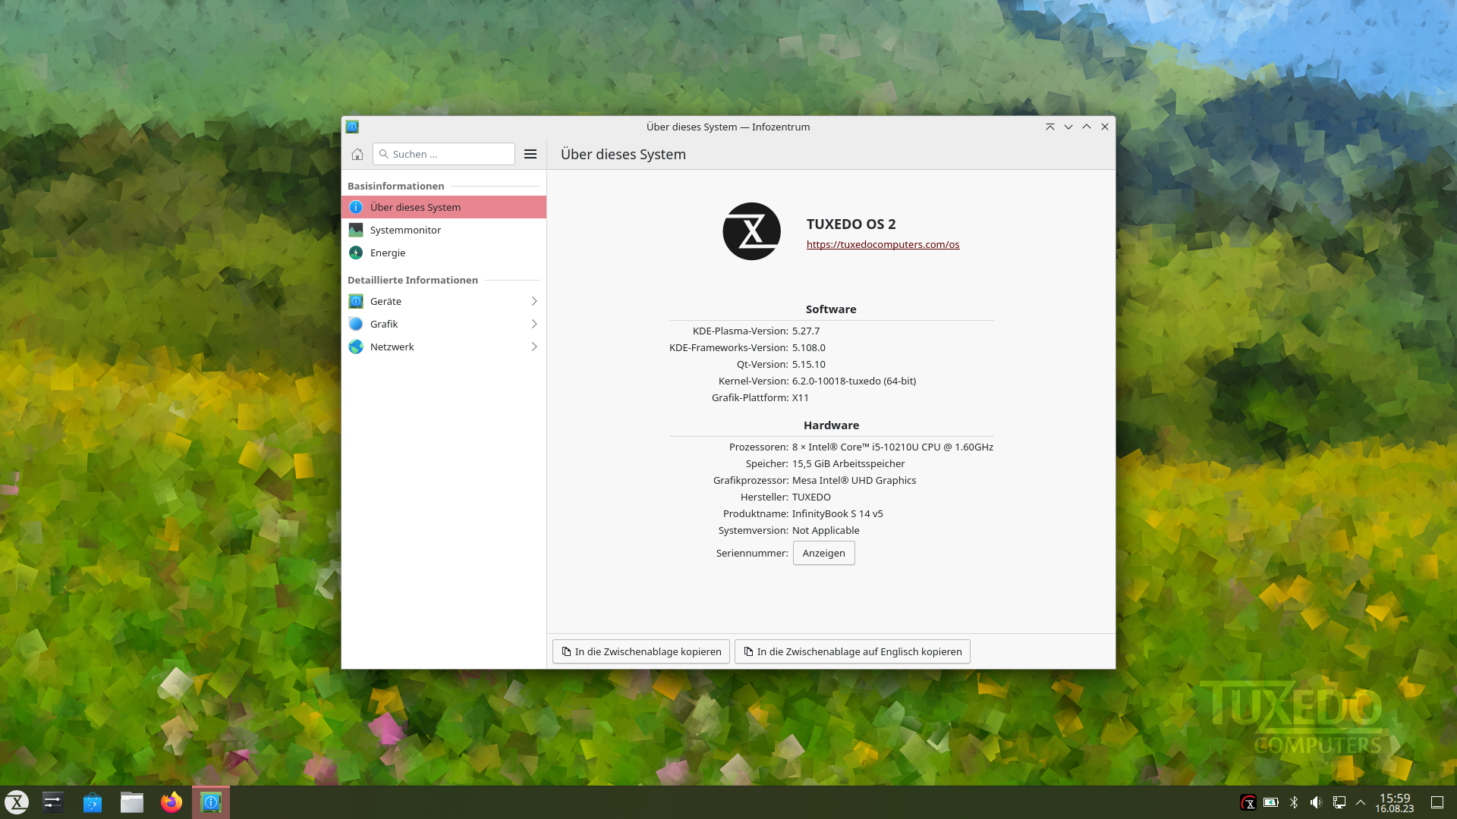
Task: Open the TUXEDO start menu
Action: (16, 802)
